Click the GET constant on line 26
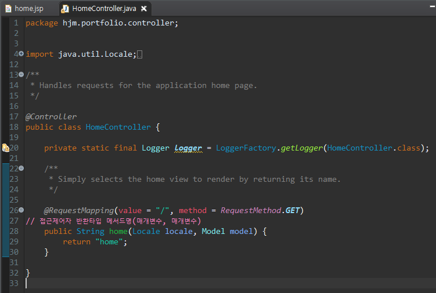 (x=293, y=210)
